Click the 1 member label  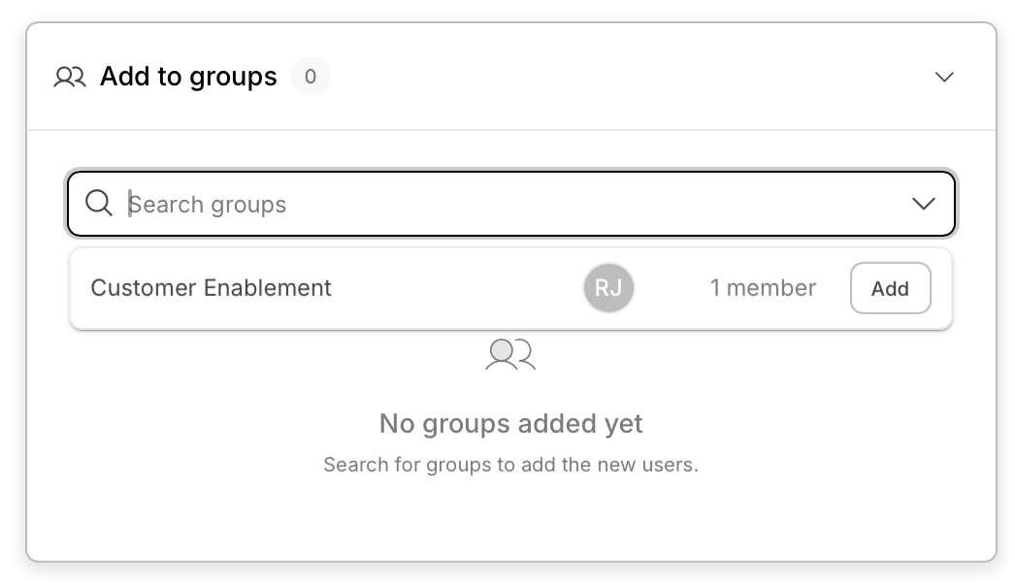pos(763,288)
